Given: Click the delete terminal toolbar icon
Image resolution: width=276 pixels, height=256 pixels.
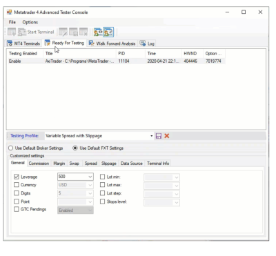Looking at the screenshot, I should point(83,32).
